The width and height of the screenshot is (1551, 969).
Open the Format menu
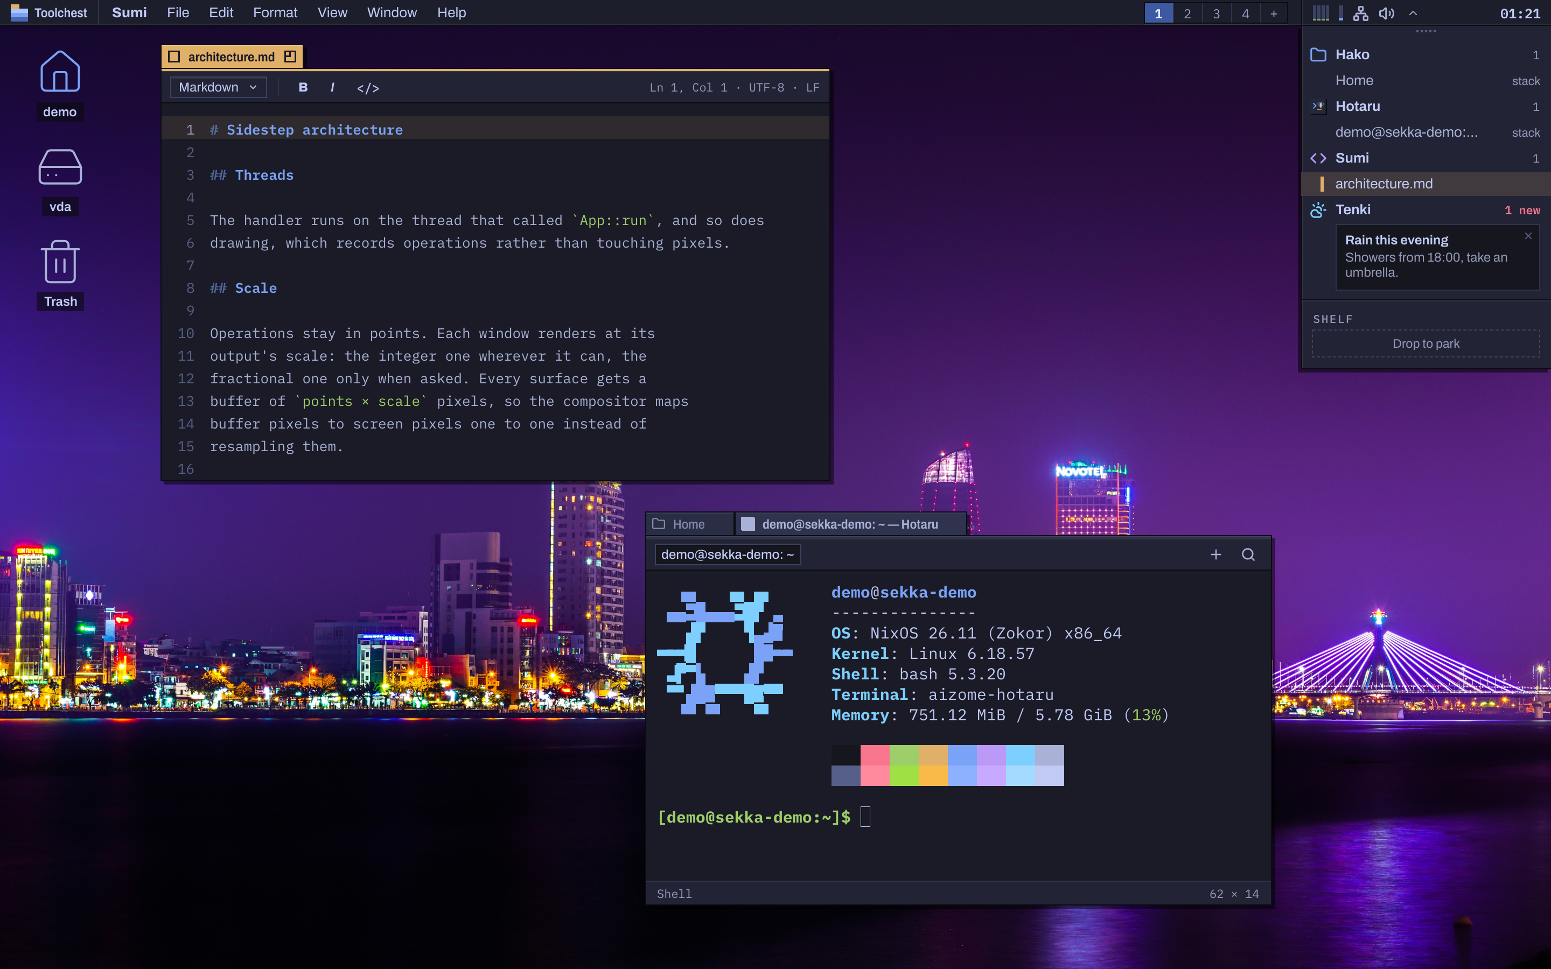pos(275,13)
